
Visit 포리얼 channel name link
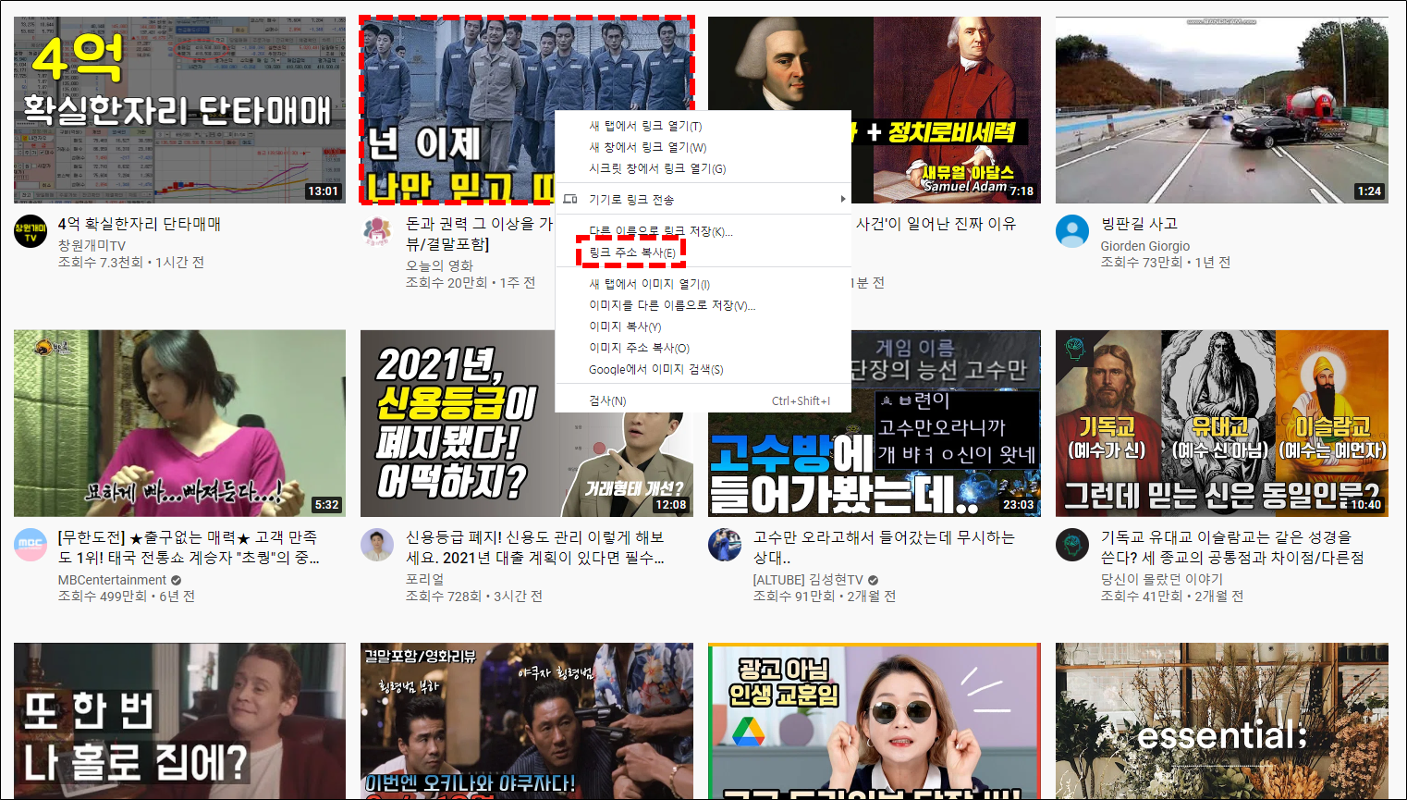pos(425,579)
